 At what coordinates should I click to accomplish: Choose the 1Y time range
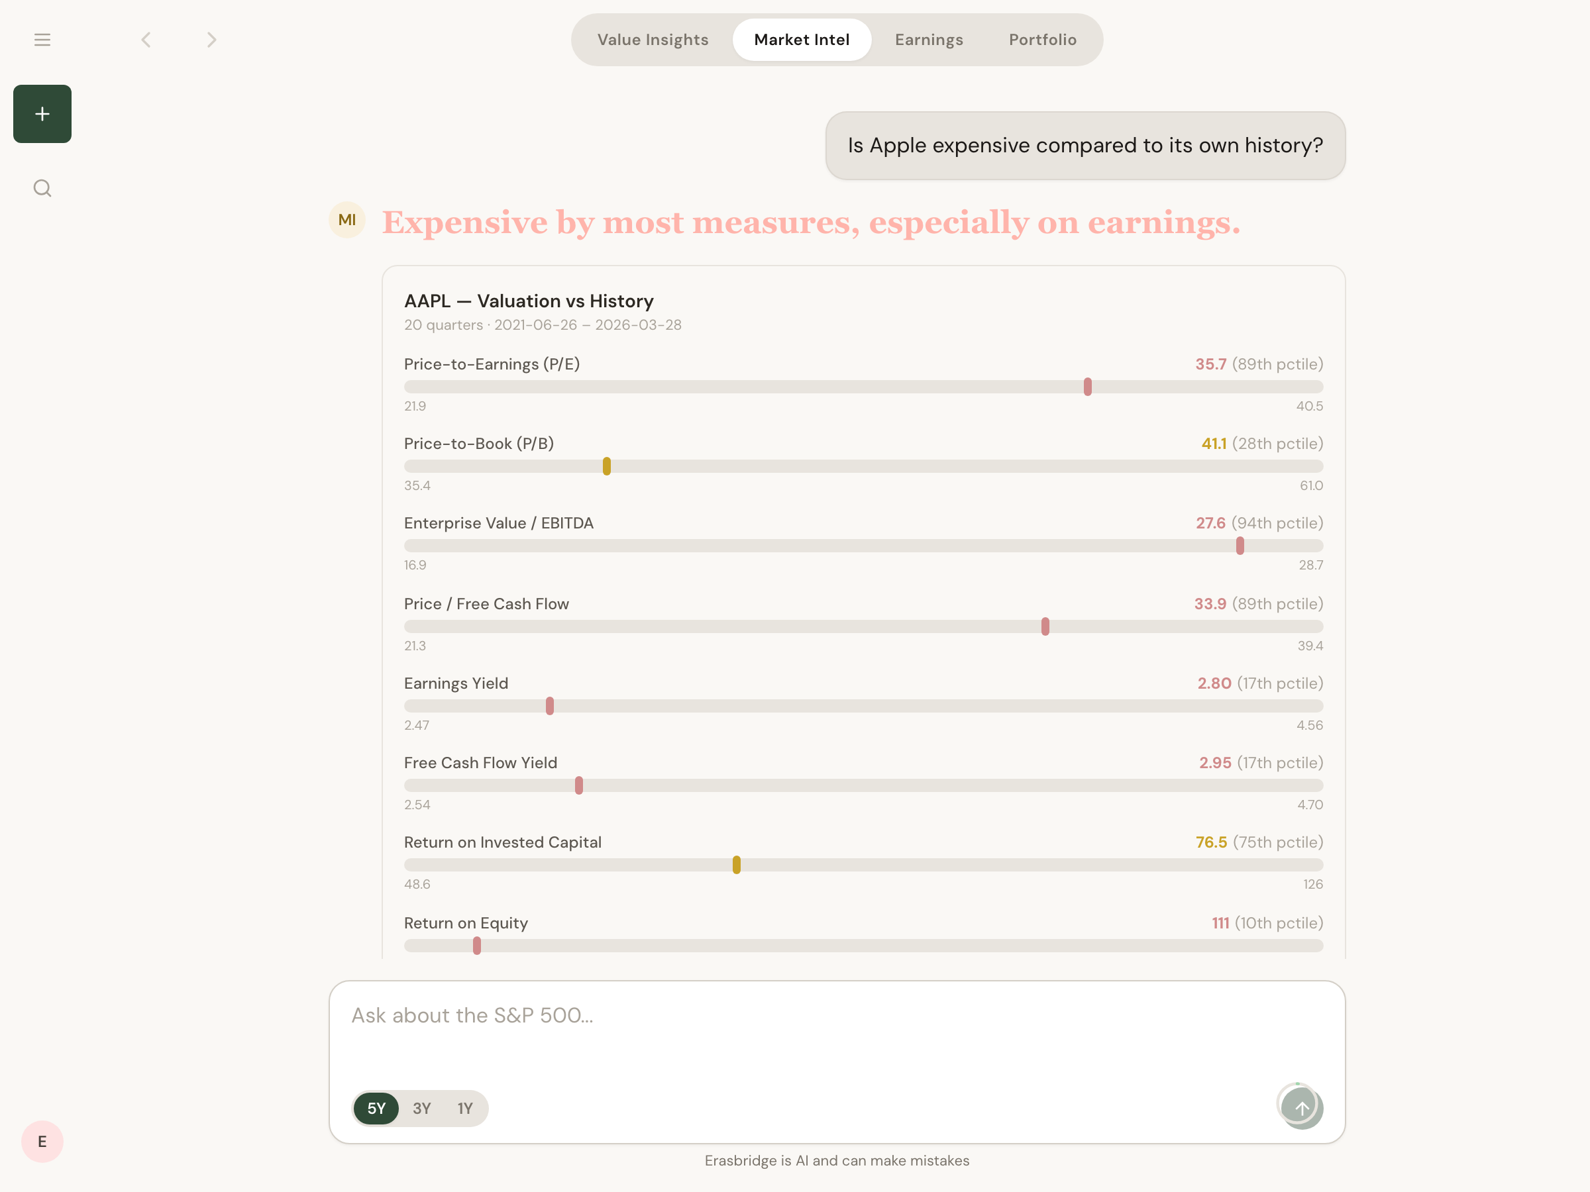click(465, 1108)
